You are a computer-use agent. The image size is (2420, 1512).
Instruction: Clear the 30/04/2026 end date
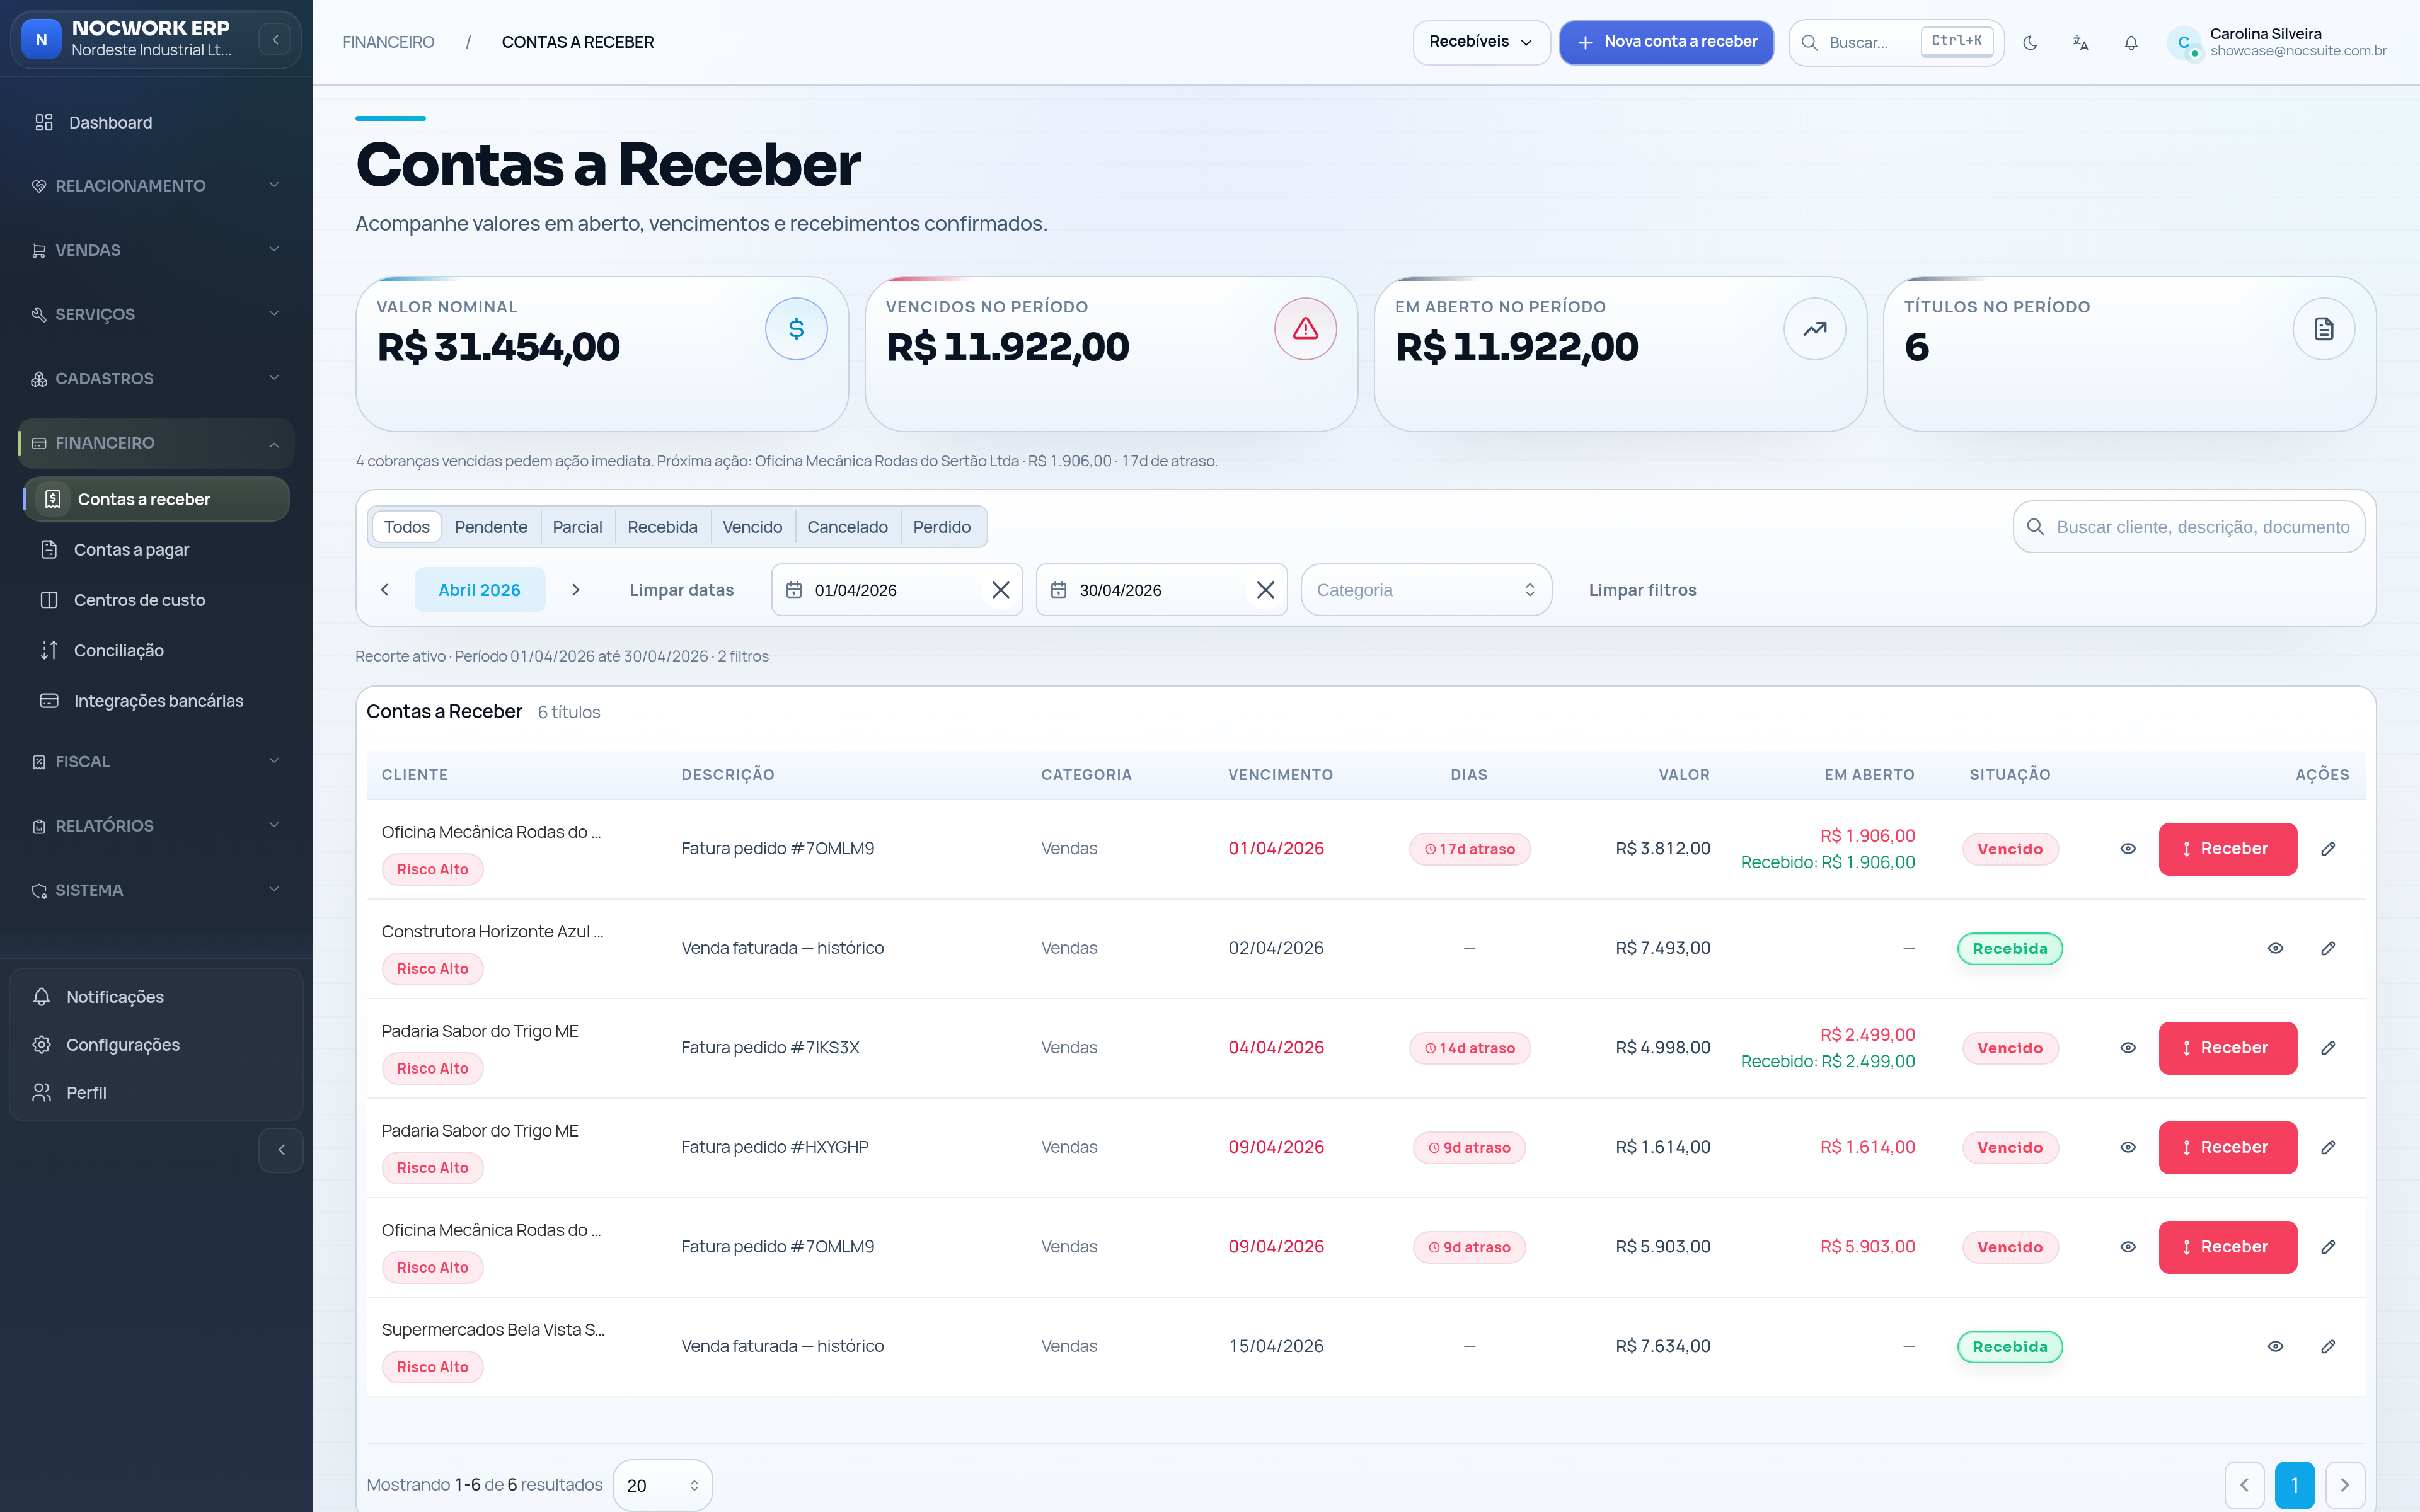[1265, 590]
